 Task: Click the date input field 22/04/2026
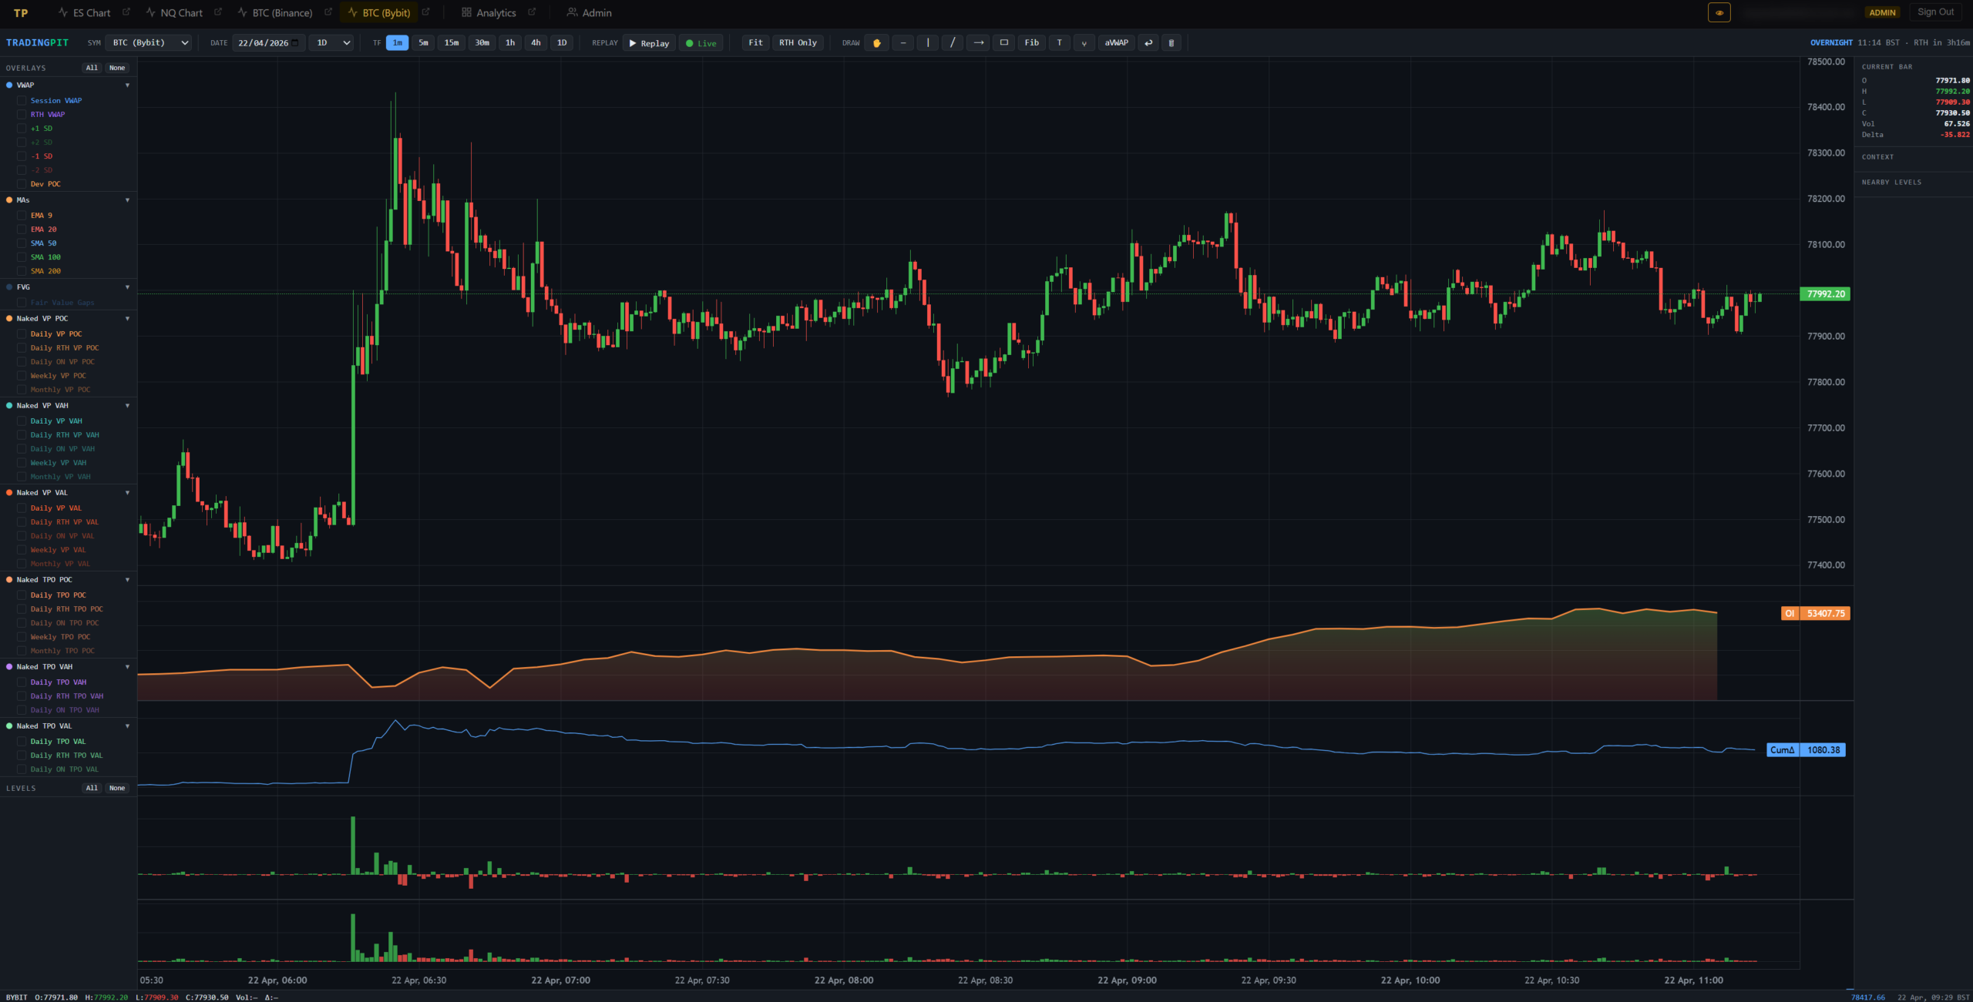click(x=268, y=43)
